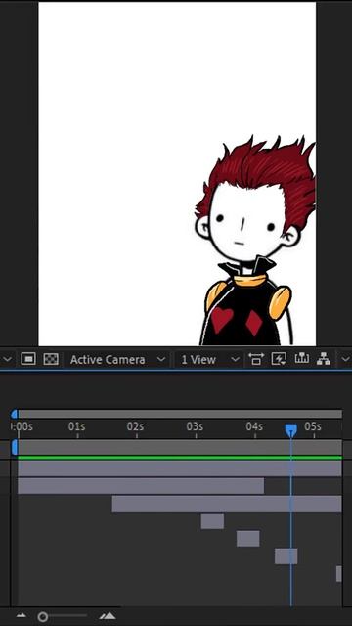
Task: Click the zoom in large mountains icon
Action: [x=108, y=616]
